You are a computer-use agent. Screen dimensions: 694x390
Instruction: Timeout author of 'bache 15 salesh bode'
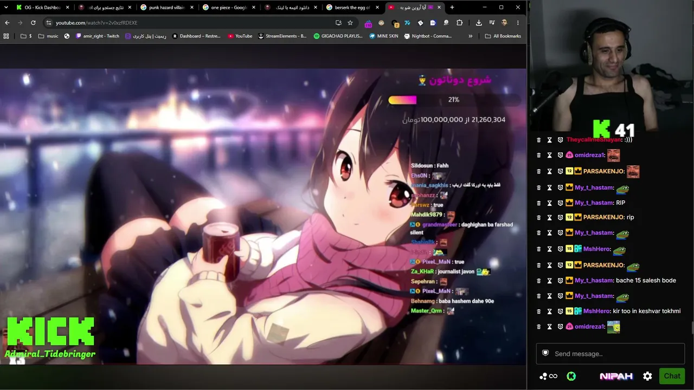(x=549, y=281)
